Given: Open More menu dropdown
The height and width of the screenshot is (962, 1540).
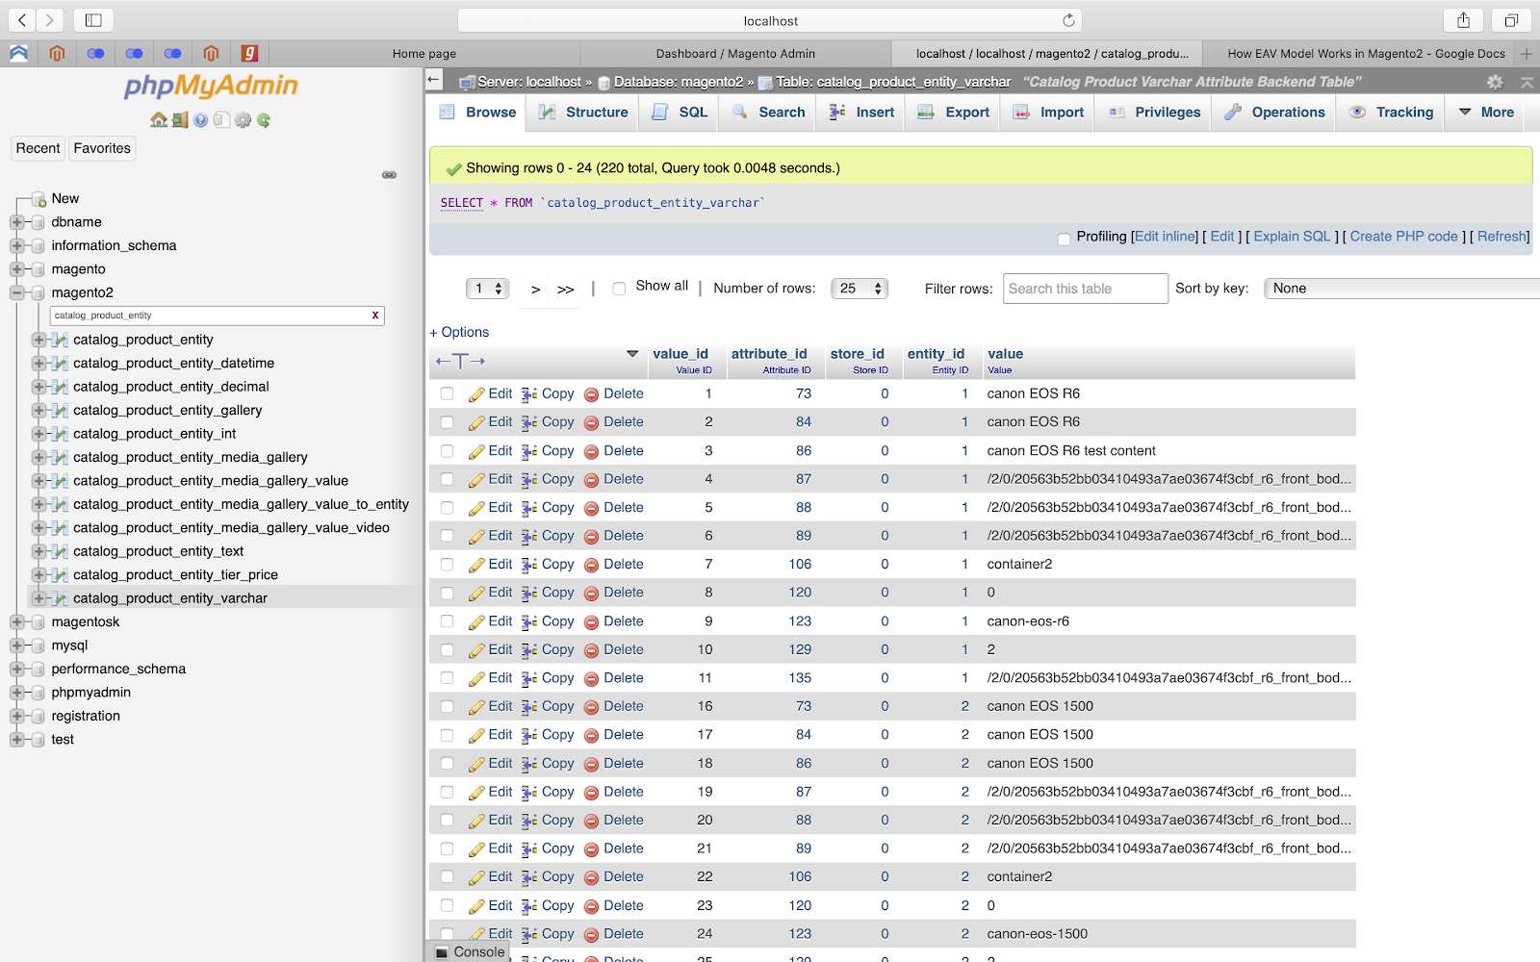Looking at the screenshot, I should [1487, 113].
